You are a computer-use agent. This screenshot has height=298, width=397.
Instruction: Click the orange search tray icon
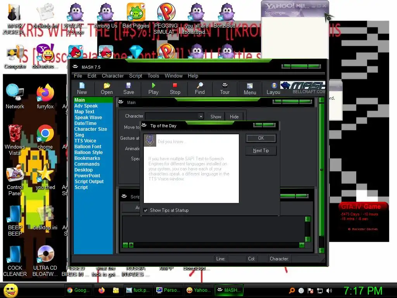292,291
